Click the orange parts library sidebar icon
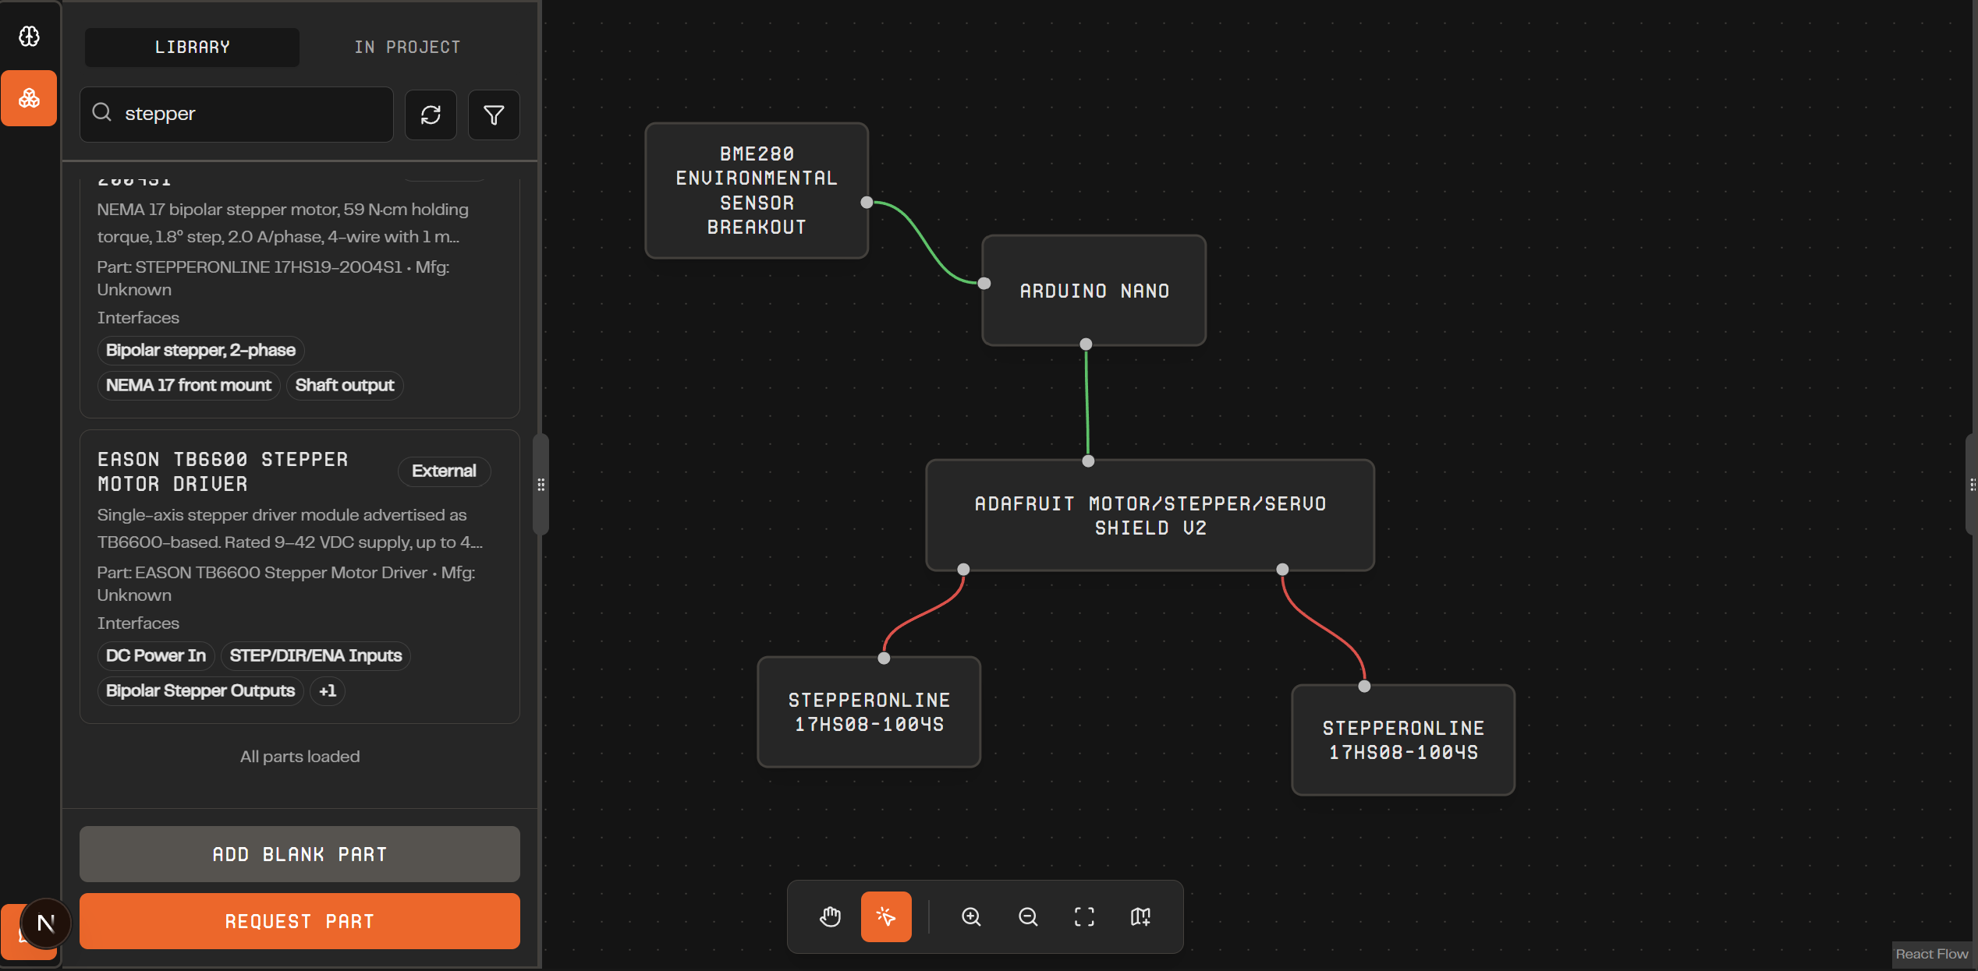Viewport: 1978px width, 971px height. [29, 98]
